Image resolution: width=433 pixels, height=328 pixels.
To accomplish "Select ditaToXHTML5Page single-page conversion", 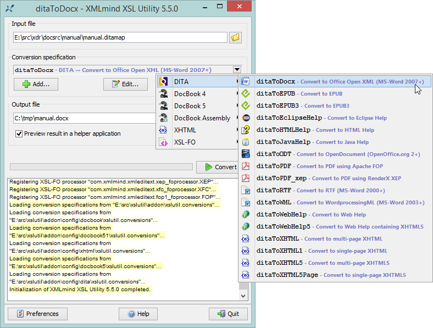I will click(x=335, y=275).
